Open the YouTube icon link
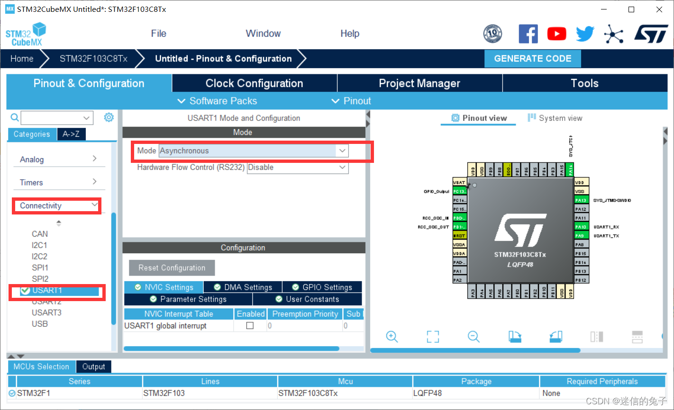This screenshot has height=410, width=674. pyautogui.click(x=556, y=34)
